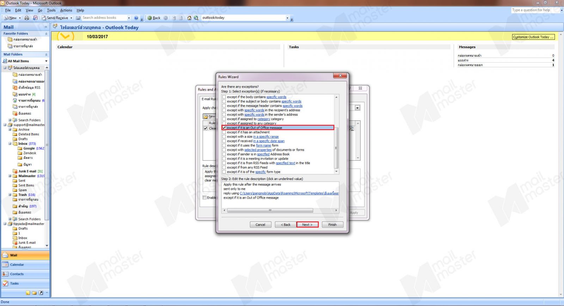Click the Stop icon in Web toolbar

(x=174, y=18)
